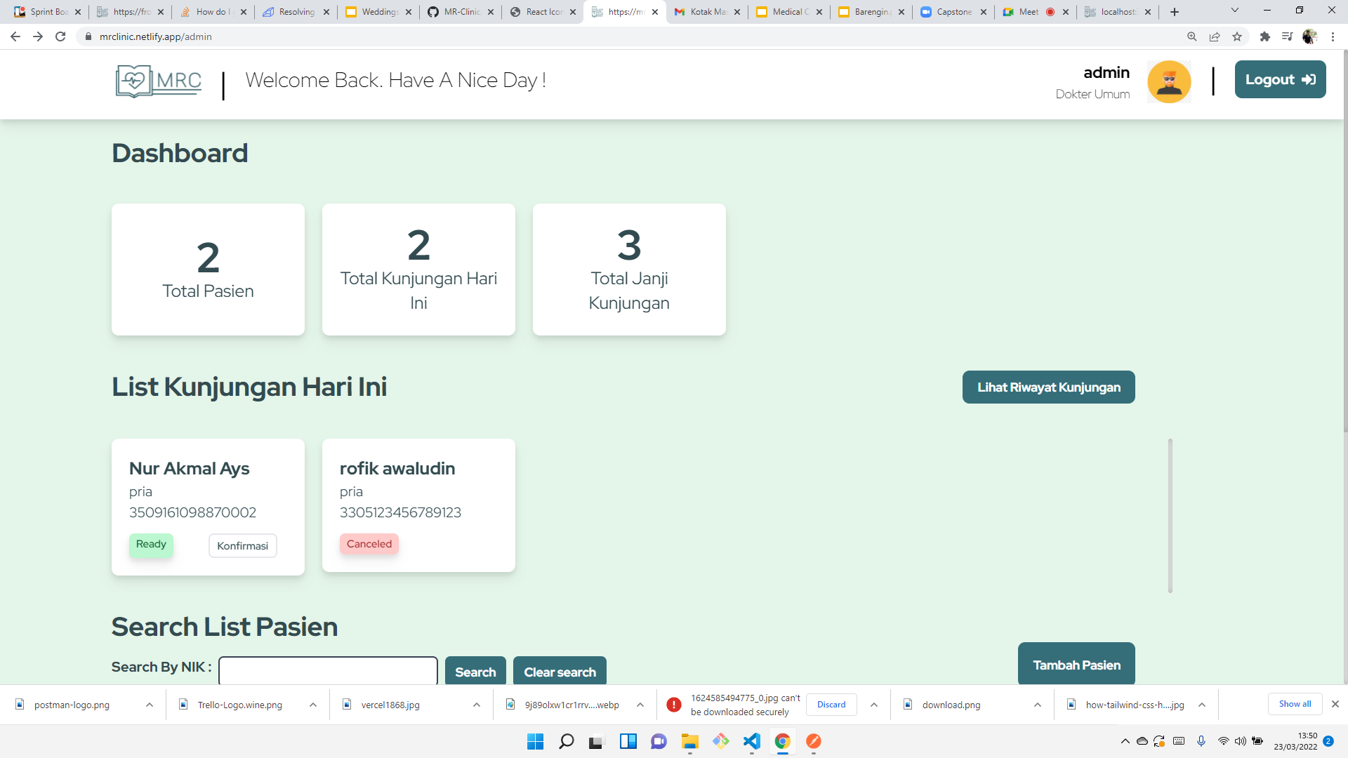Viewport: 1348px width, 758px height.
Task: Share this page via address bar icon
Action: [x=1215, y=36]
